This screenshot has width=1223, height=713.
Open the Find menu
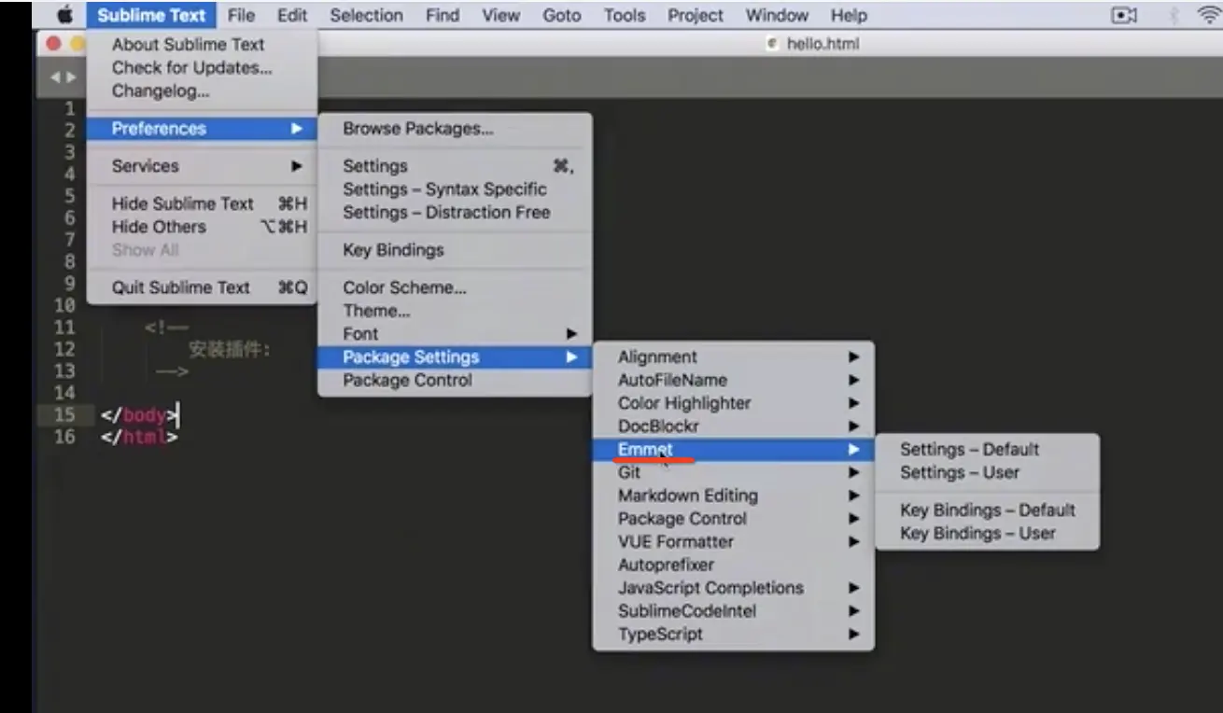click(x=443, y=15)
